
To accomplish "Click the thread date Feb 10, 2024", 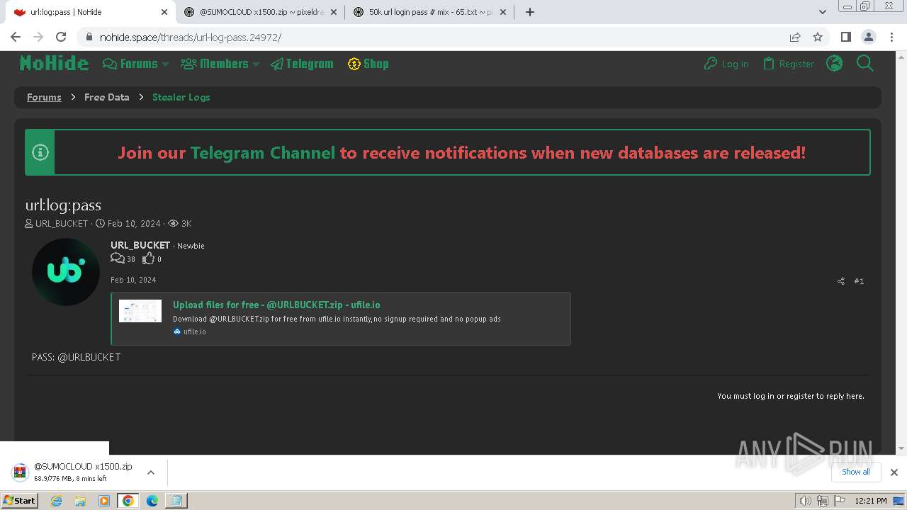I will 134,223.
